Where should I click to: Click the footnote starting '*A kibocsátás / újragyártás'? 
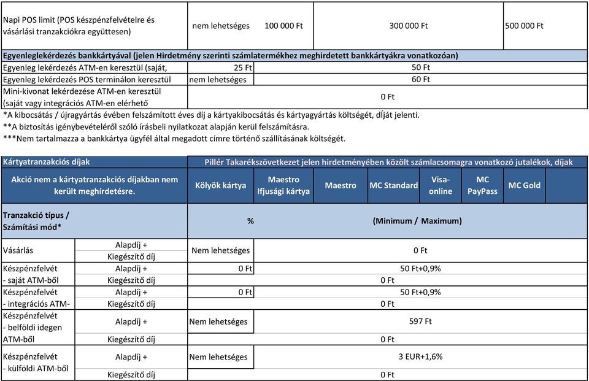pyautogui.click(x=211, y=115)
